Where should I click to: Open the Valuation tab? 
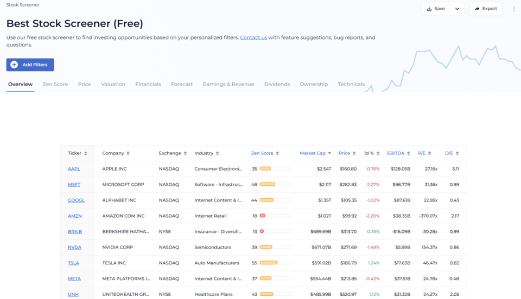click(113, 84)
